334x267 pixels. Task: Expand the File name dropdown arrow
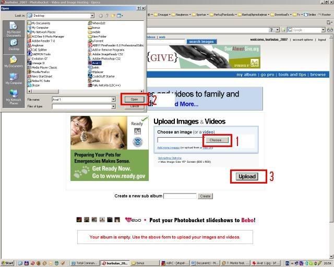point(113,99)
